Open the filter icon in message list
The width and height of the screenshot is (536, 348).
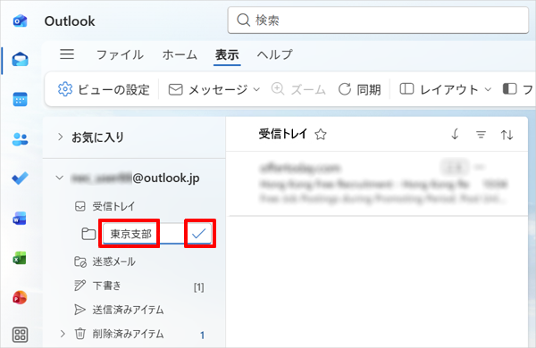pos(481,135)
